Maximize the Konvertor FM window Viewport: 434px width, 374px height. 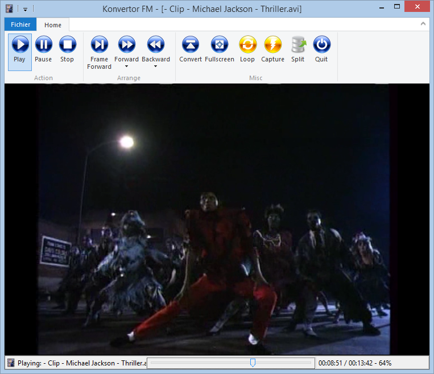pyautogui.click(x=397, y=7)
